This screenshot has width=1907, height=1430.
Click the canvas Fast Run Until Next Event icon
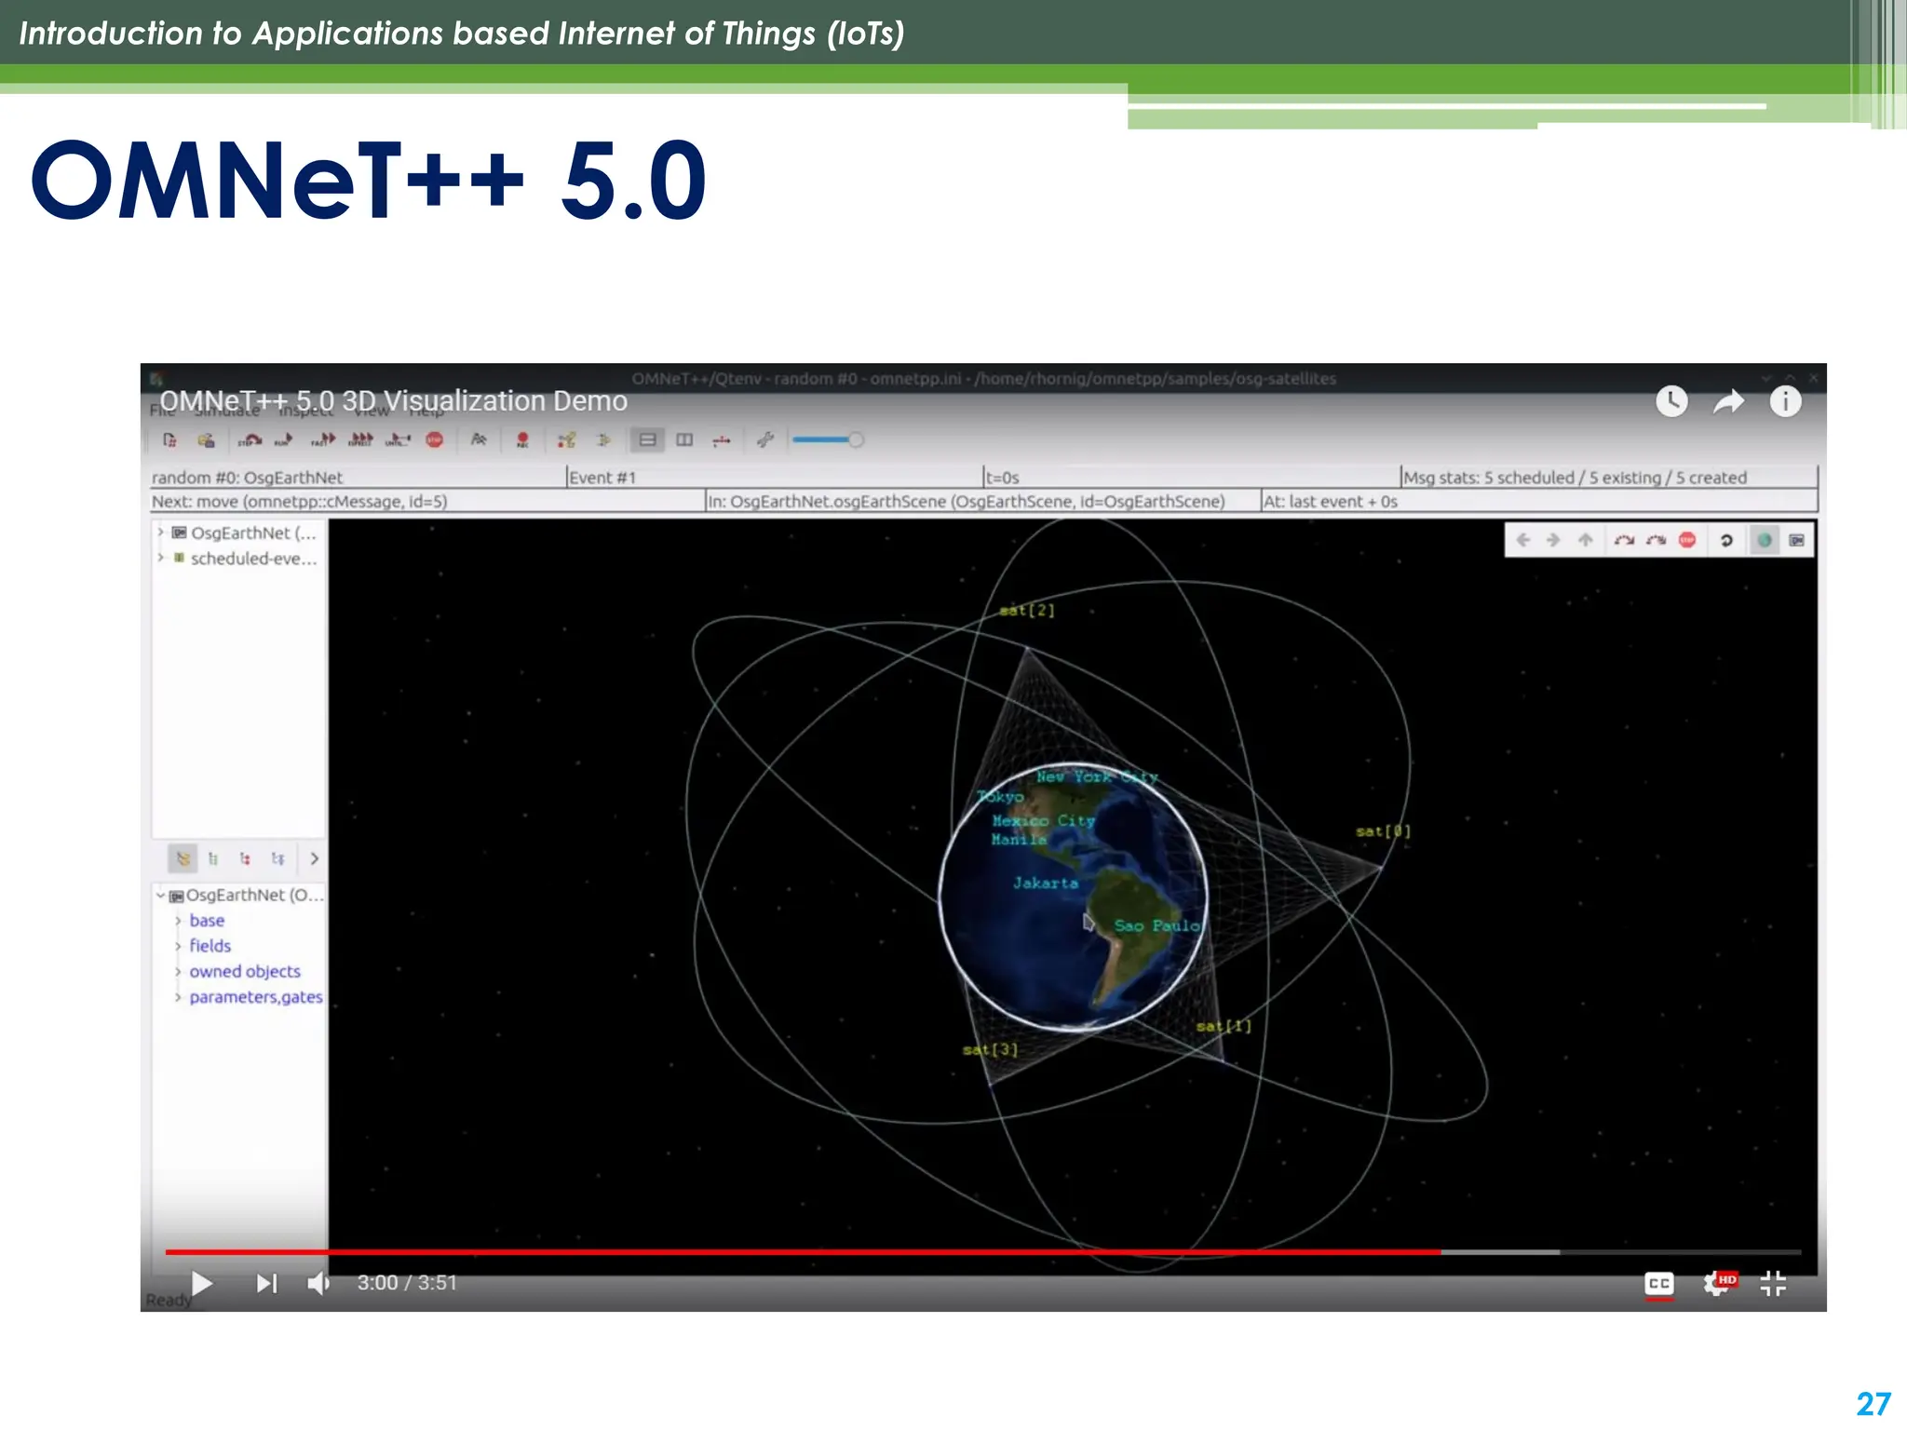pos(1656,540)
